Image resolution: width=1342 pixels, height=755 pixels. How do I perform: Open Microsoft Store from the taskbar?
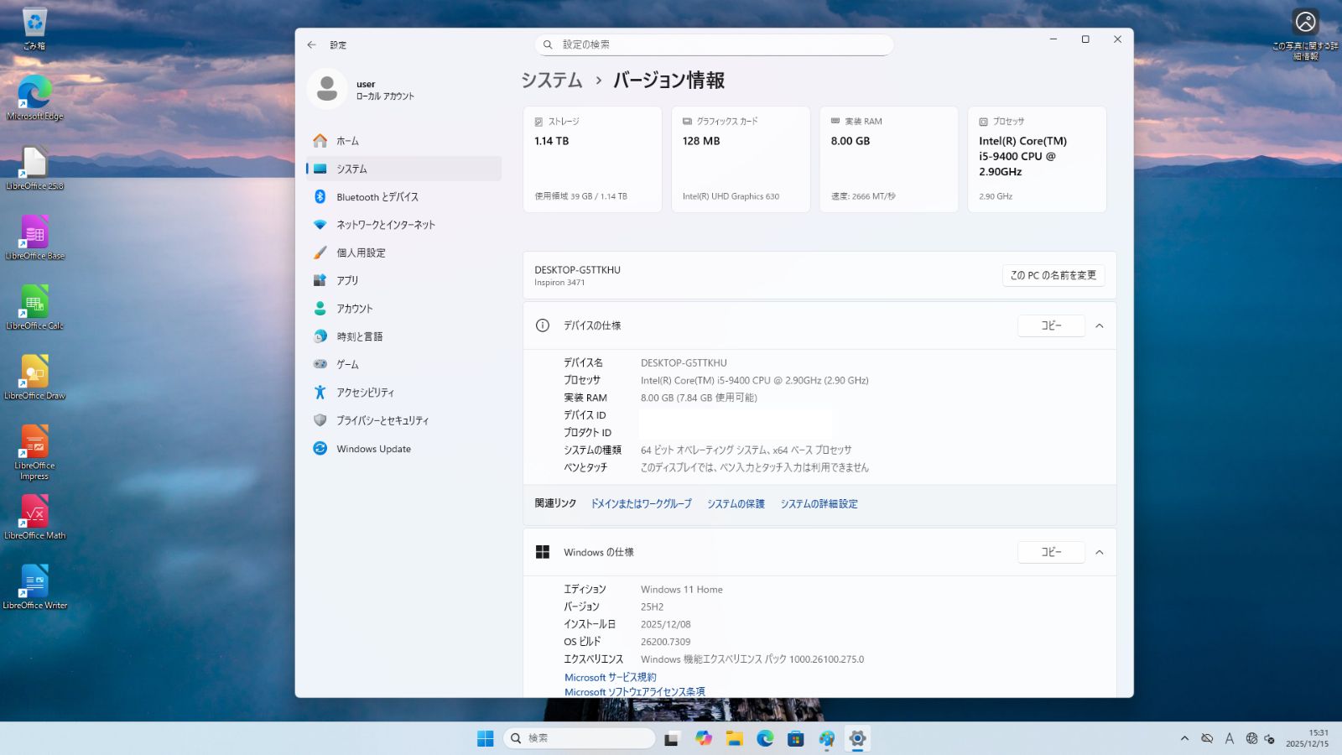pyautogui.click(x=793, y=738)
